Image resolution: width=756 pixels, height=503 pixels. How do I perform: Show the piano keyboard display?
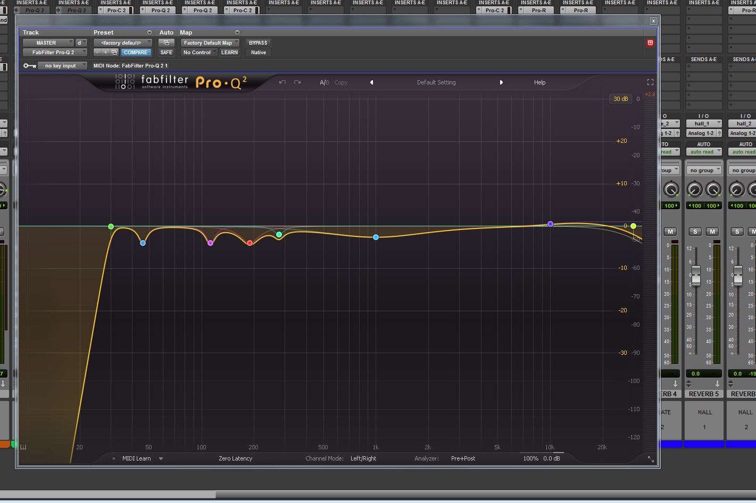point(23,447)
